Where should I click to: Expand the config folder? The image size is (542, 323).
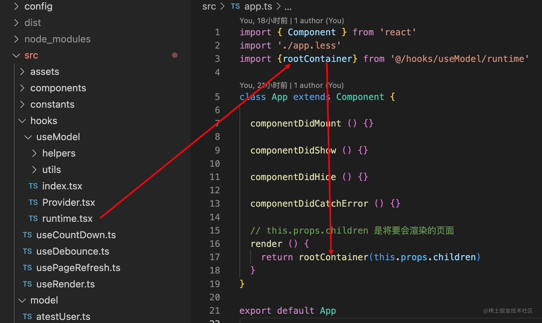16,6
